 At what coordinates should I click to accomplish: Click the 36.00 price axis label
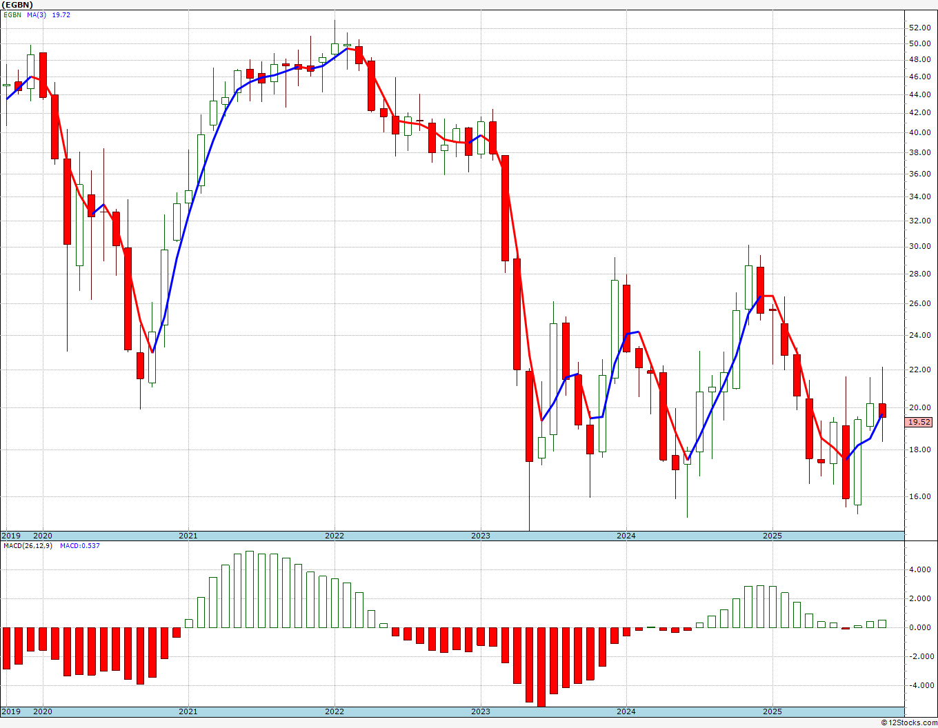pos(920,174)
